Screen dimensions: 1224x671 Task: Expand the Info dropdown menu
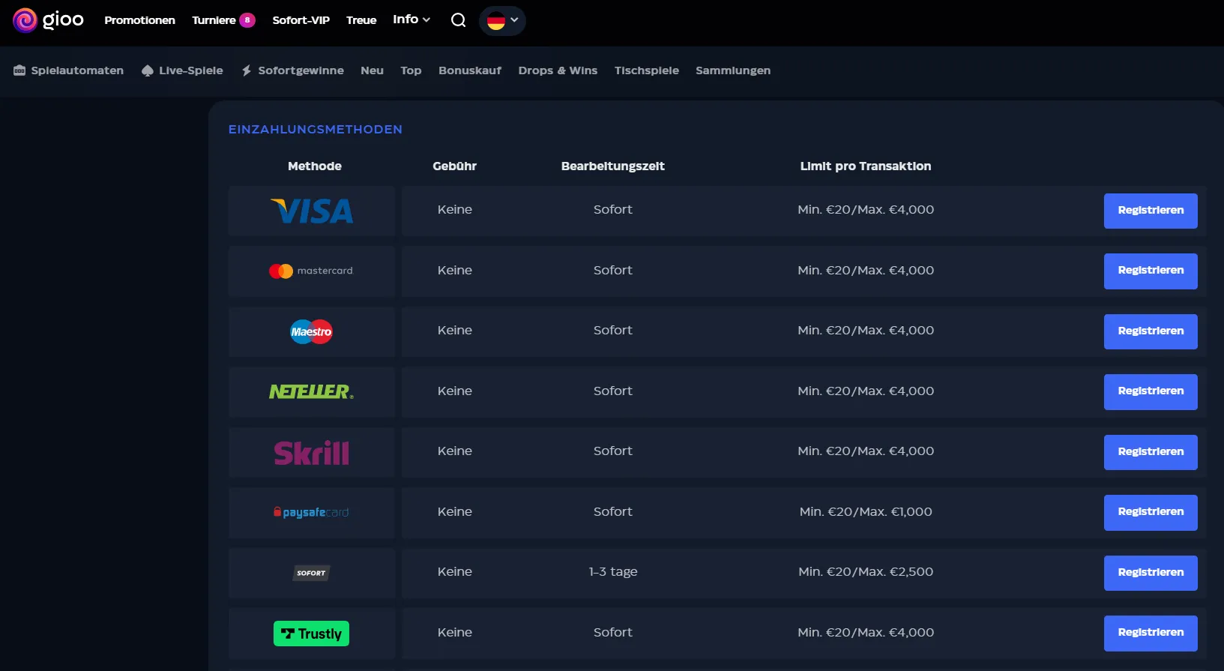point(411,19)
